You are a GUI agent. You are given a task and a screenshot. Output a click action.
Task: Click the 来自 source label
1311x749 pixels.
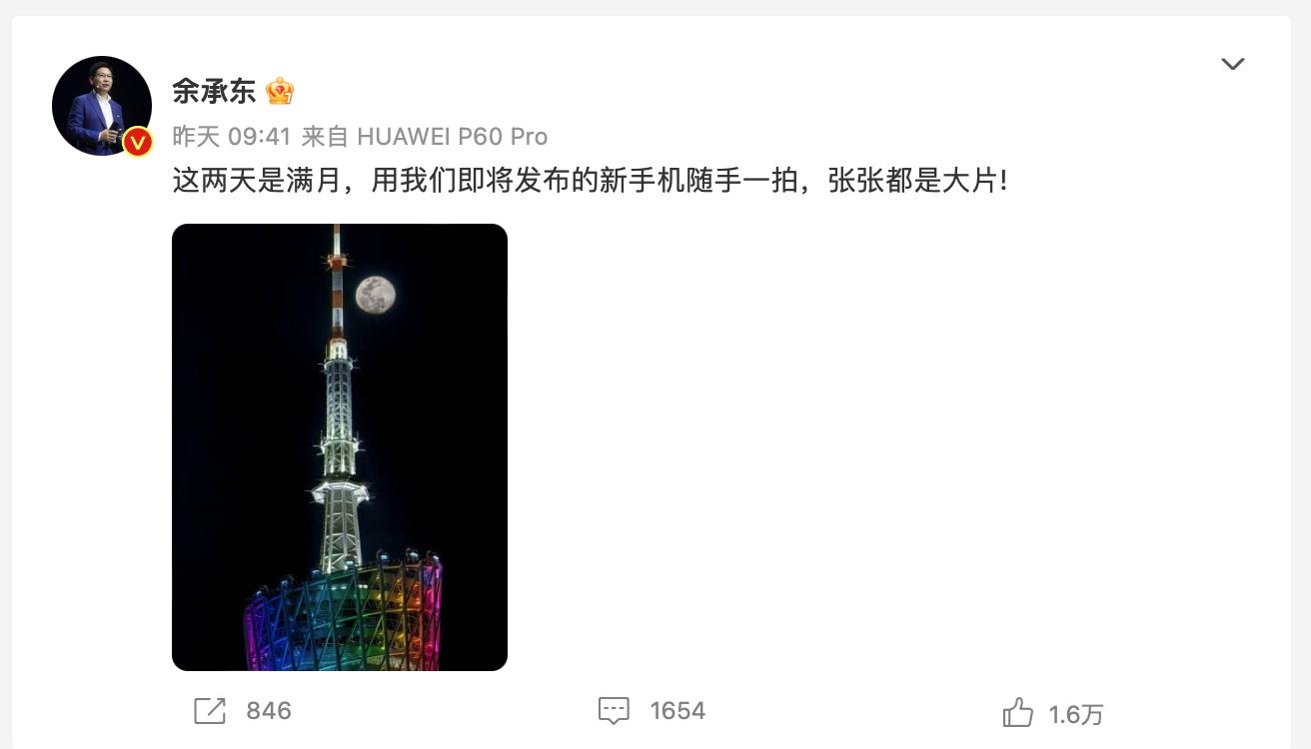pyautogui.click(x=325, y=136)
